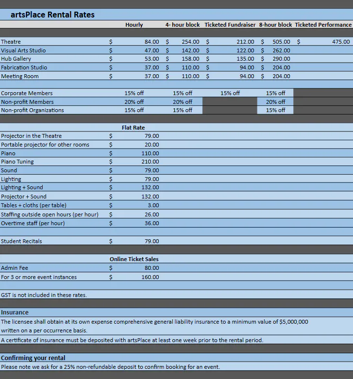Screen dimensions: 353x379
Task: Click the 'Meeting Room' row label
Action: [x=20, y=76]
